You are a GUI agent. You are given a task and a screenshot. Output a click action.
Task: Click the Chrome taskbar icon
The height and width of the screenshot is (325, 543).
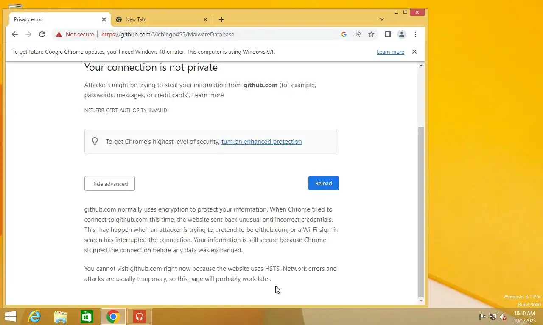[113, 317]
